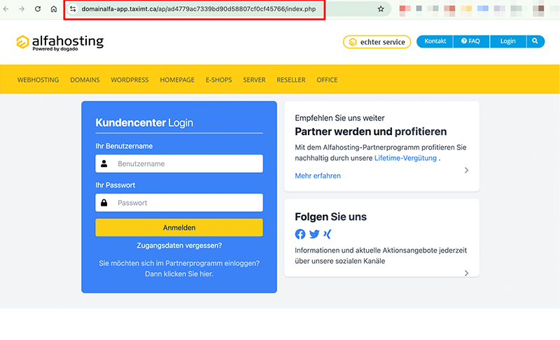Open the SERVER menu
This screenshot has height=340, width=560.
click(x=254, y=80)
